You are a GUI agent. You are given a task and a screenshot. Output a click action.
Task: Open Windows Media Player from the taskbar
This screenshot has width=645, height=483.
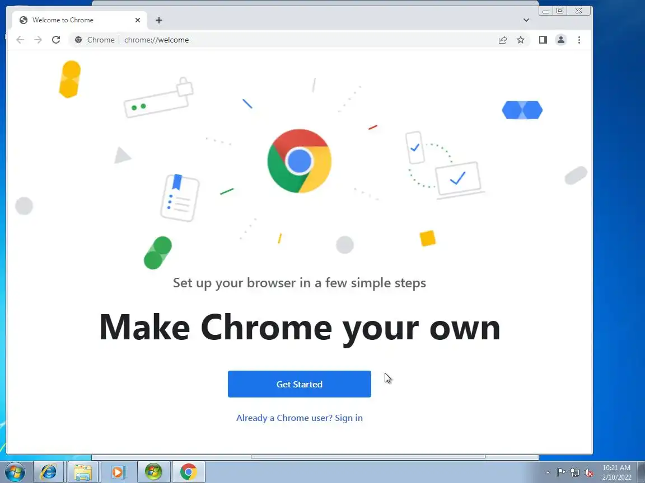(118, 472)
